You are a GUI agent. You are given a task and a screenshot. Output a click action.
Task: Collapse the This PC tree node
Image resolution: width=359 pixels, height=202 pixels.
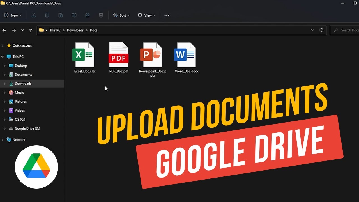tap(3, 57)
